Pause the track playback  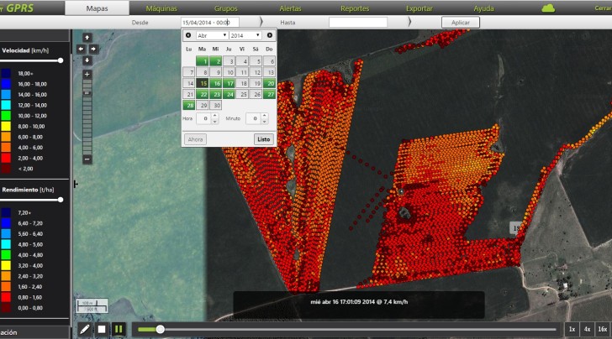(x=119, y=330)
